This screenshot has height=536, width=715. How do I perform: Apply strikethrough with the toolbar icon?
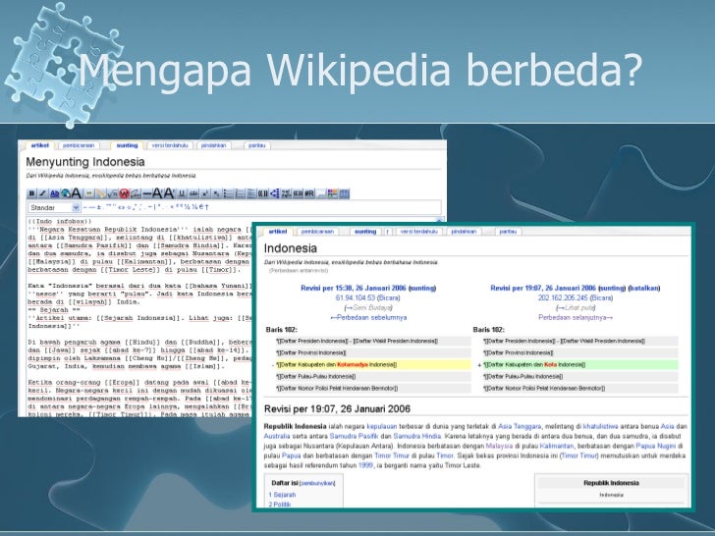pyautogui.click(x=193, y=193)
